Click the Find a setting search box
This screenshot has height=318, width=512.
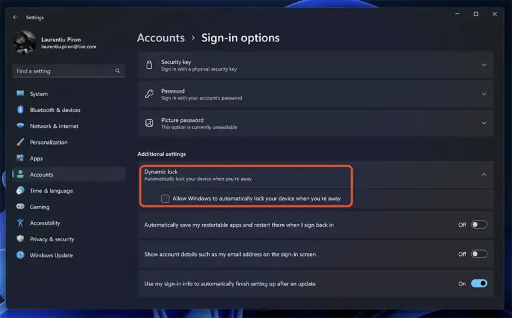coord(69,71)
